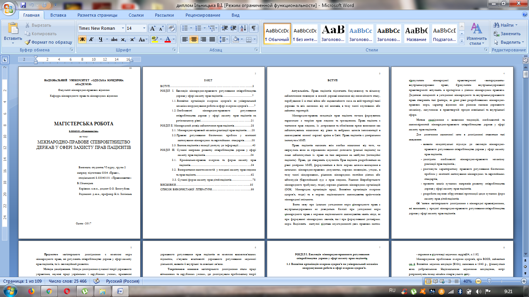Open the Вставка ribbon tab

pos(58,15)
